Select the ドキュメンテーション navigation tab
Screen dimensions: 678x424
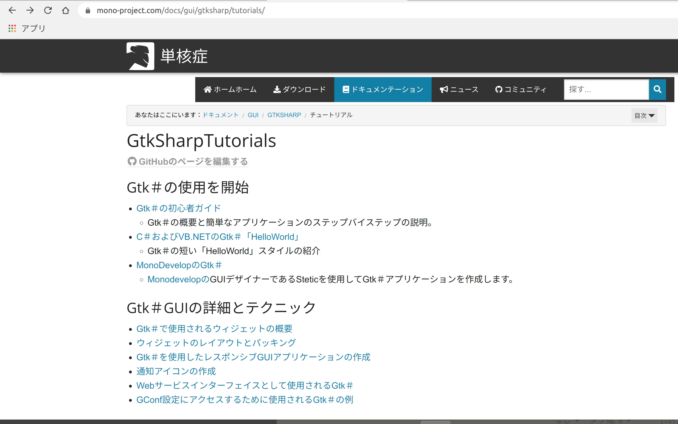pos(383,90)
